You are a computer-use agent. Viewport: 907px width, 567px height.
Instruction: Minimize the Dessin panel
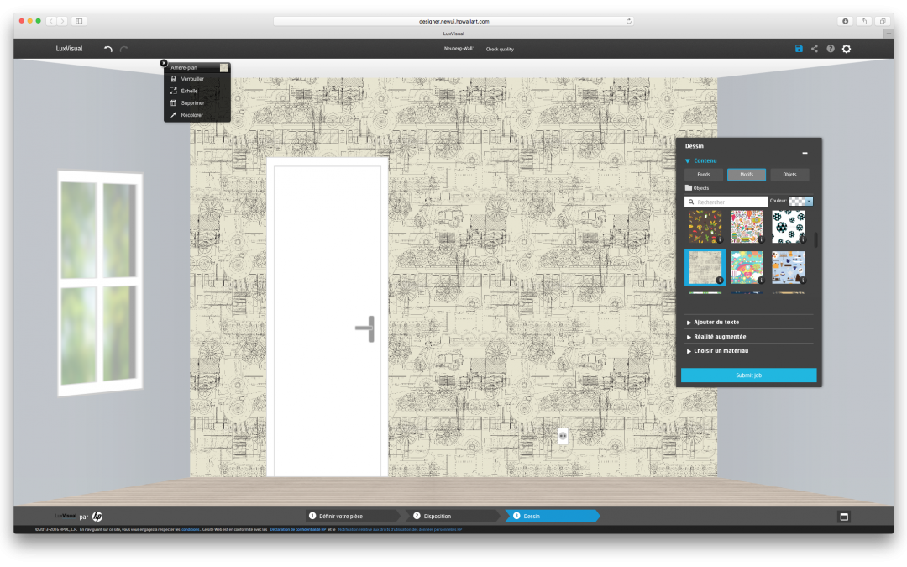(x=805, y=153)
